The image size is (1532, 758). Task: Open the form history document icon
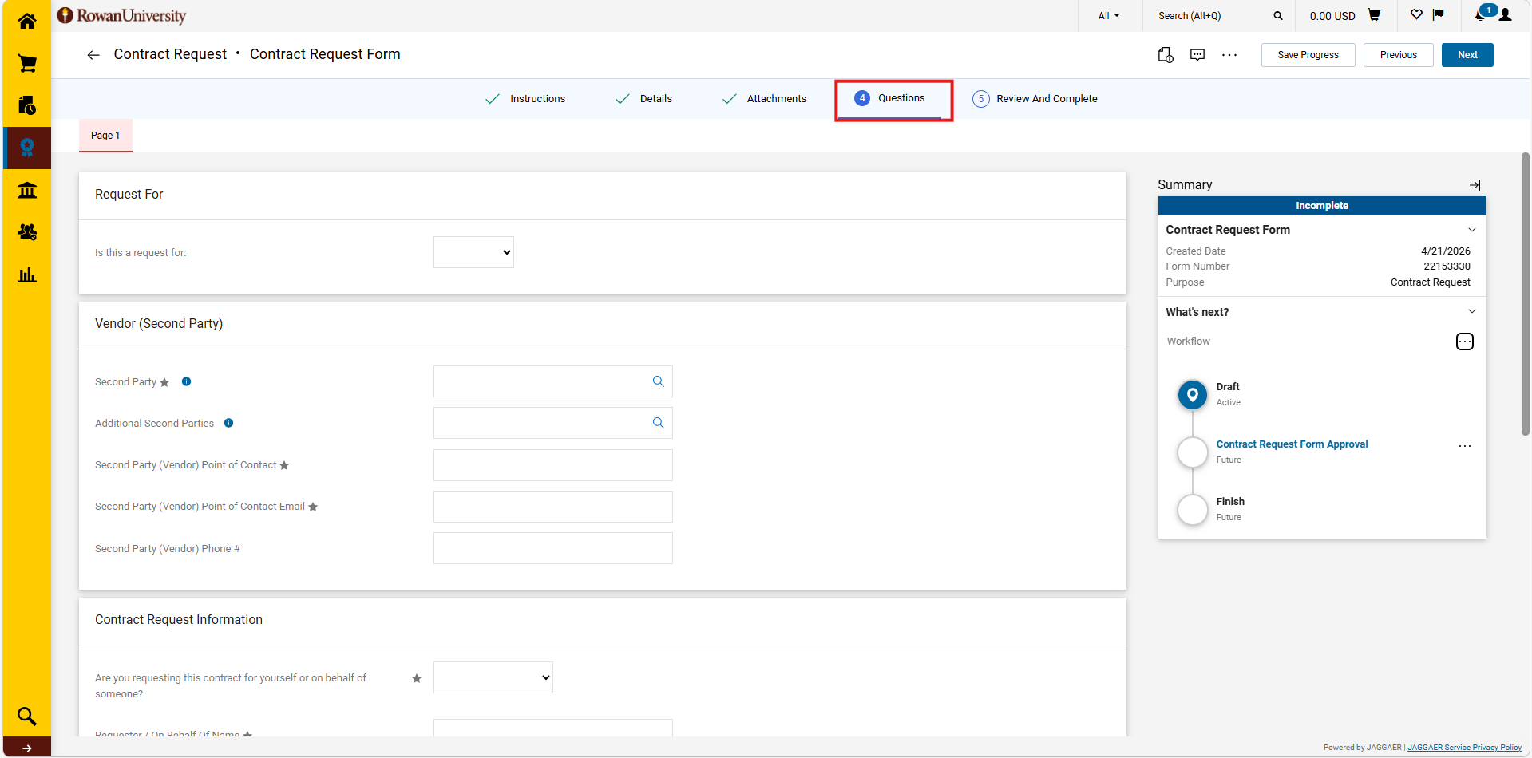click(1166, 55)
